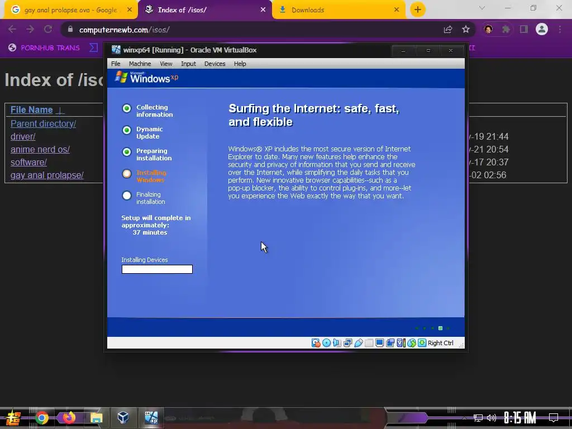Viewport: 572px width, 429px height.
Task: Open the Devices menu in VirtualBox
Action: point(215,64)
